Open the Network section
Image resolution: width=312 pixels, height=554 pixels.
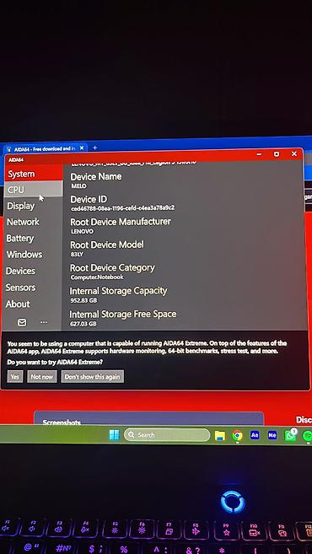(24, 222)
